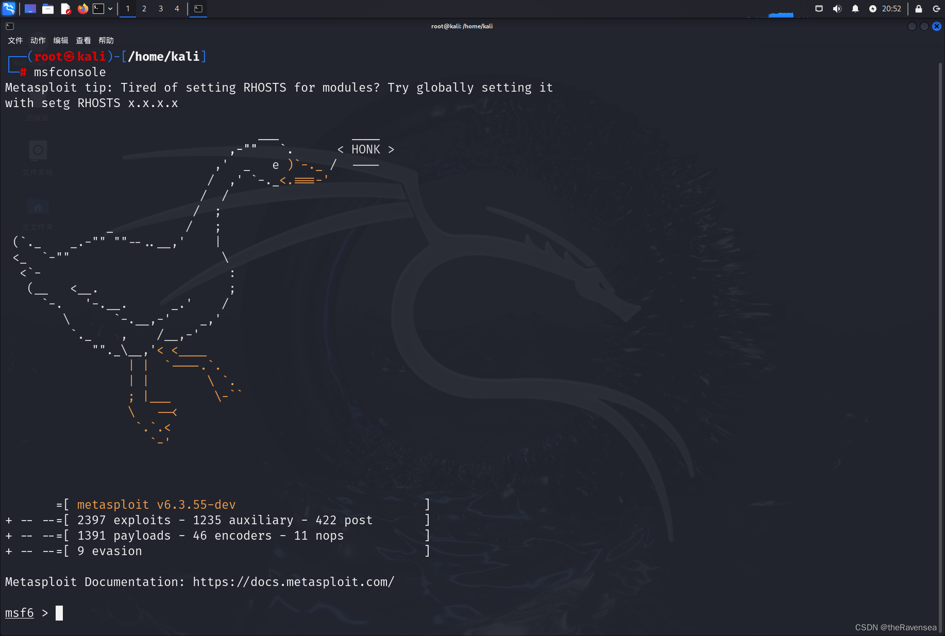945x636 pixels.
Task: Click the docs.metasploit.com URL
Action: pos(294,582)
